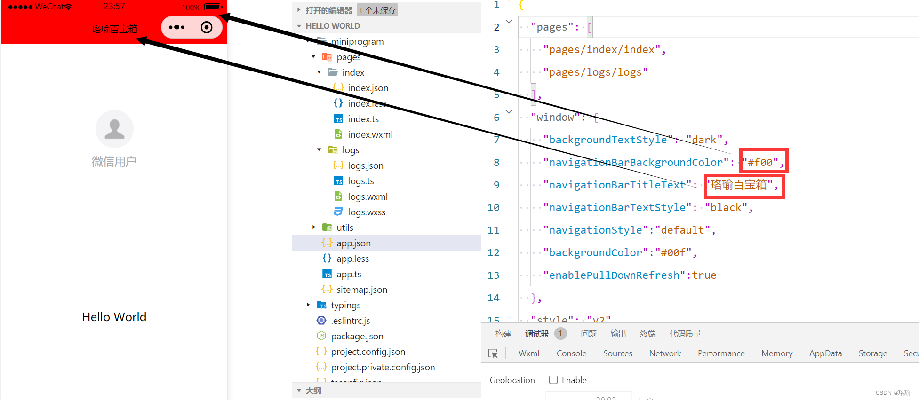Image resolution: width=919 pixels, height=400 pixels.
Task: Open the mini program menu three-dots button
Action: pos(177,27)
